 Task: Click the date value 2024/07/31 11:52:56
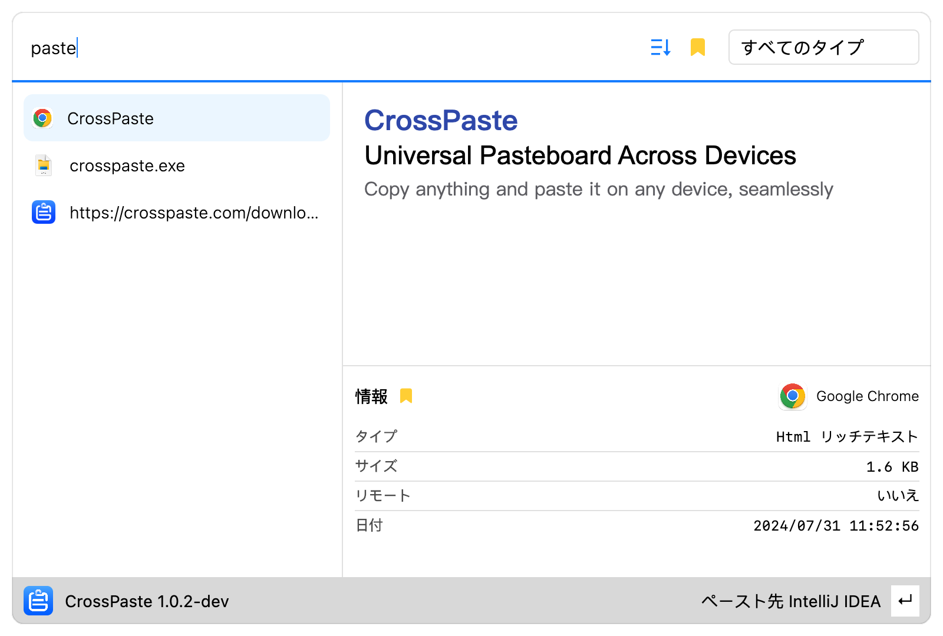tap(836, 526)
